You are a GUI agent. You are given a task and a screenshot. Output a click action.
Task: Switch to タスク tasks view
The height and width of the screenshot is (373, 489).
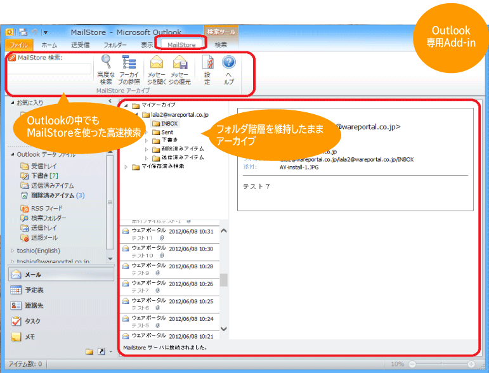61,321
